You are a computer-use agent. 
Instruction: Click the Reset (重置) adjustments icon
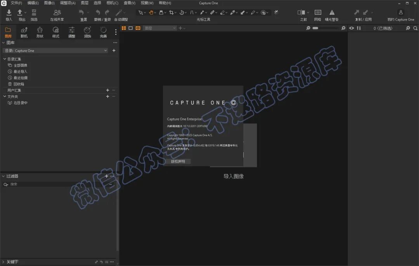coord(81,12)
